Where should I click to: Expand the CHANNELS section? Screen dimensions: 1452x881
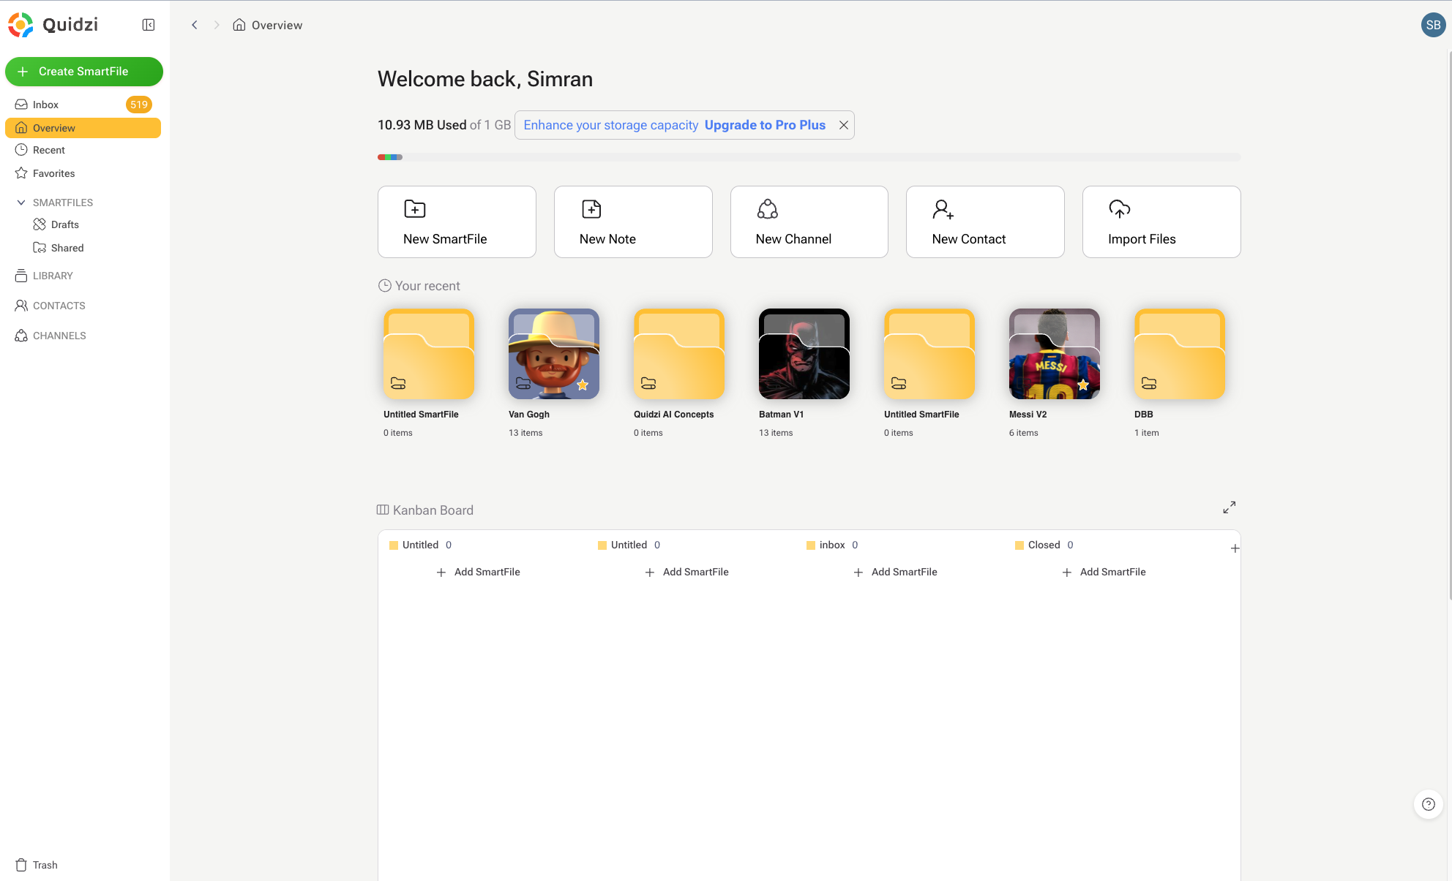pos(59,336)
